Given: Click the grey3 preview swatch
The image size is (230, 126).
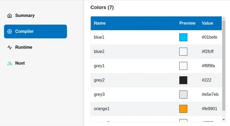Looking at the screenshot, I should click(x=183, y=94).
